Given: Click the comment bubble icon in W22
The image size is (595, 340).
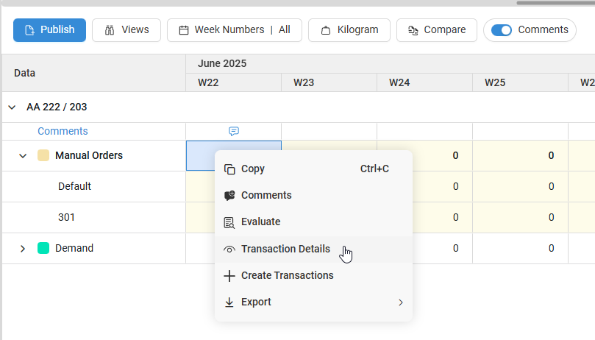Looking at the screenshot, I should click(x=234, y=131).
